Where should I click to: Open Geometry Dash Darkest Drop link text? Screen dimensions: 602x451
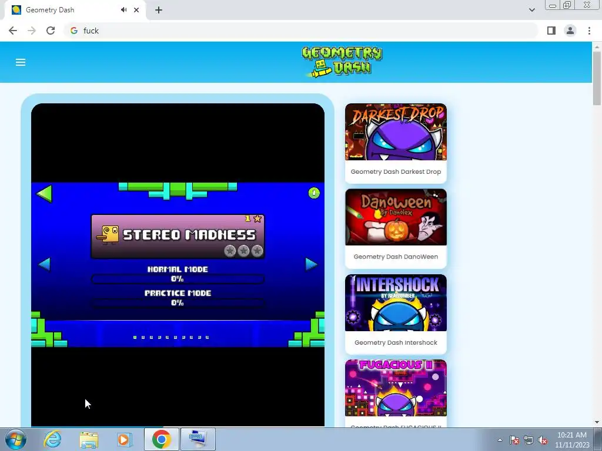(396, 172)
